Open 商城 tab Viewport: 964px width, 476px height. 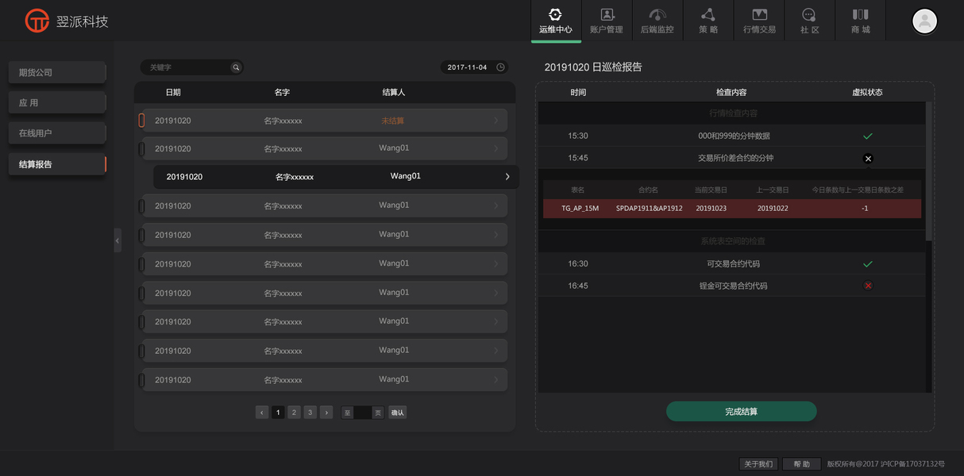(861, 21)
